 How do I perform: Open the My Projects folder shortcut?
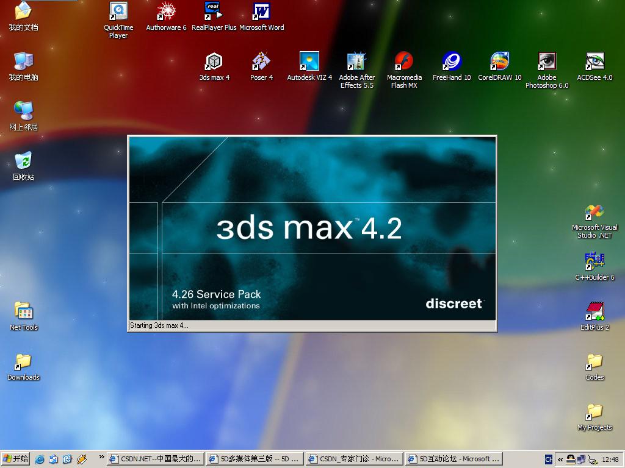coord(594,411)
